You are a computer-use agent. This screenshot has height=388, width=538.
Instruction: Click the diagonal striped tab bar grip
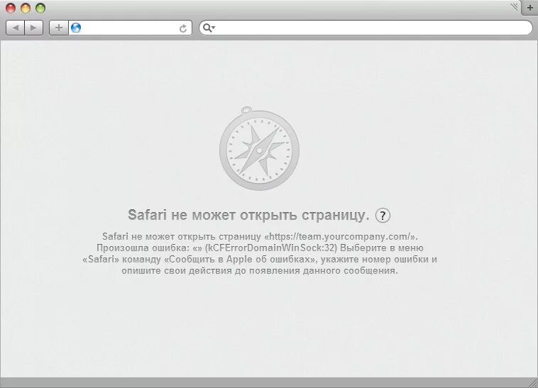pos(514,6)
